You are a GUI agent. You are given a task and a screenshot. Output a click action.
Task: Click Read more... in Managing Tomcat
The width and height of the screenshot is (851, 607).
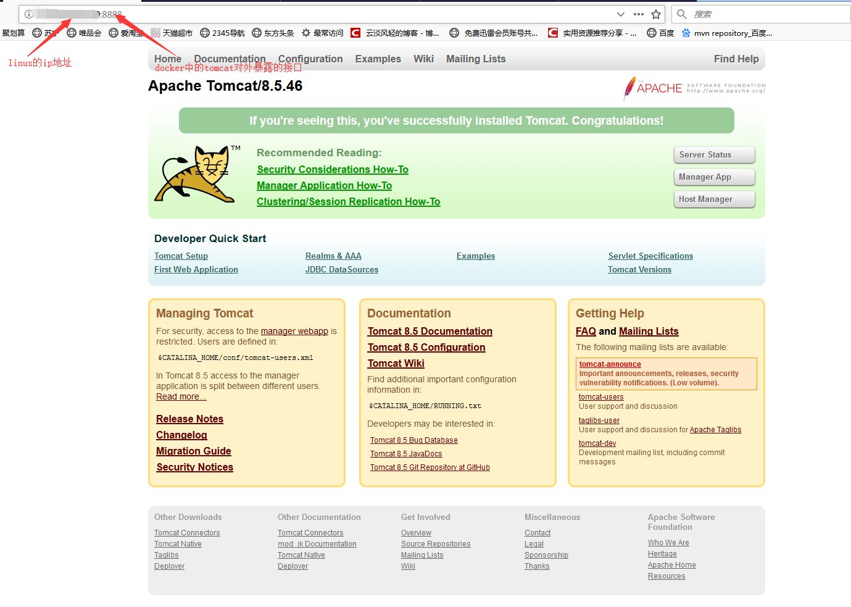coord(181,397)
